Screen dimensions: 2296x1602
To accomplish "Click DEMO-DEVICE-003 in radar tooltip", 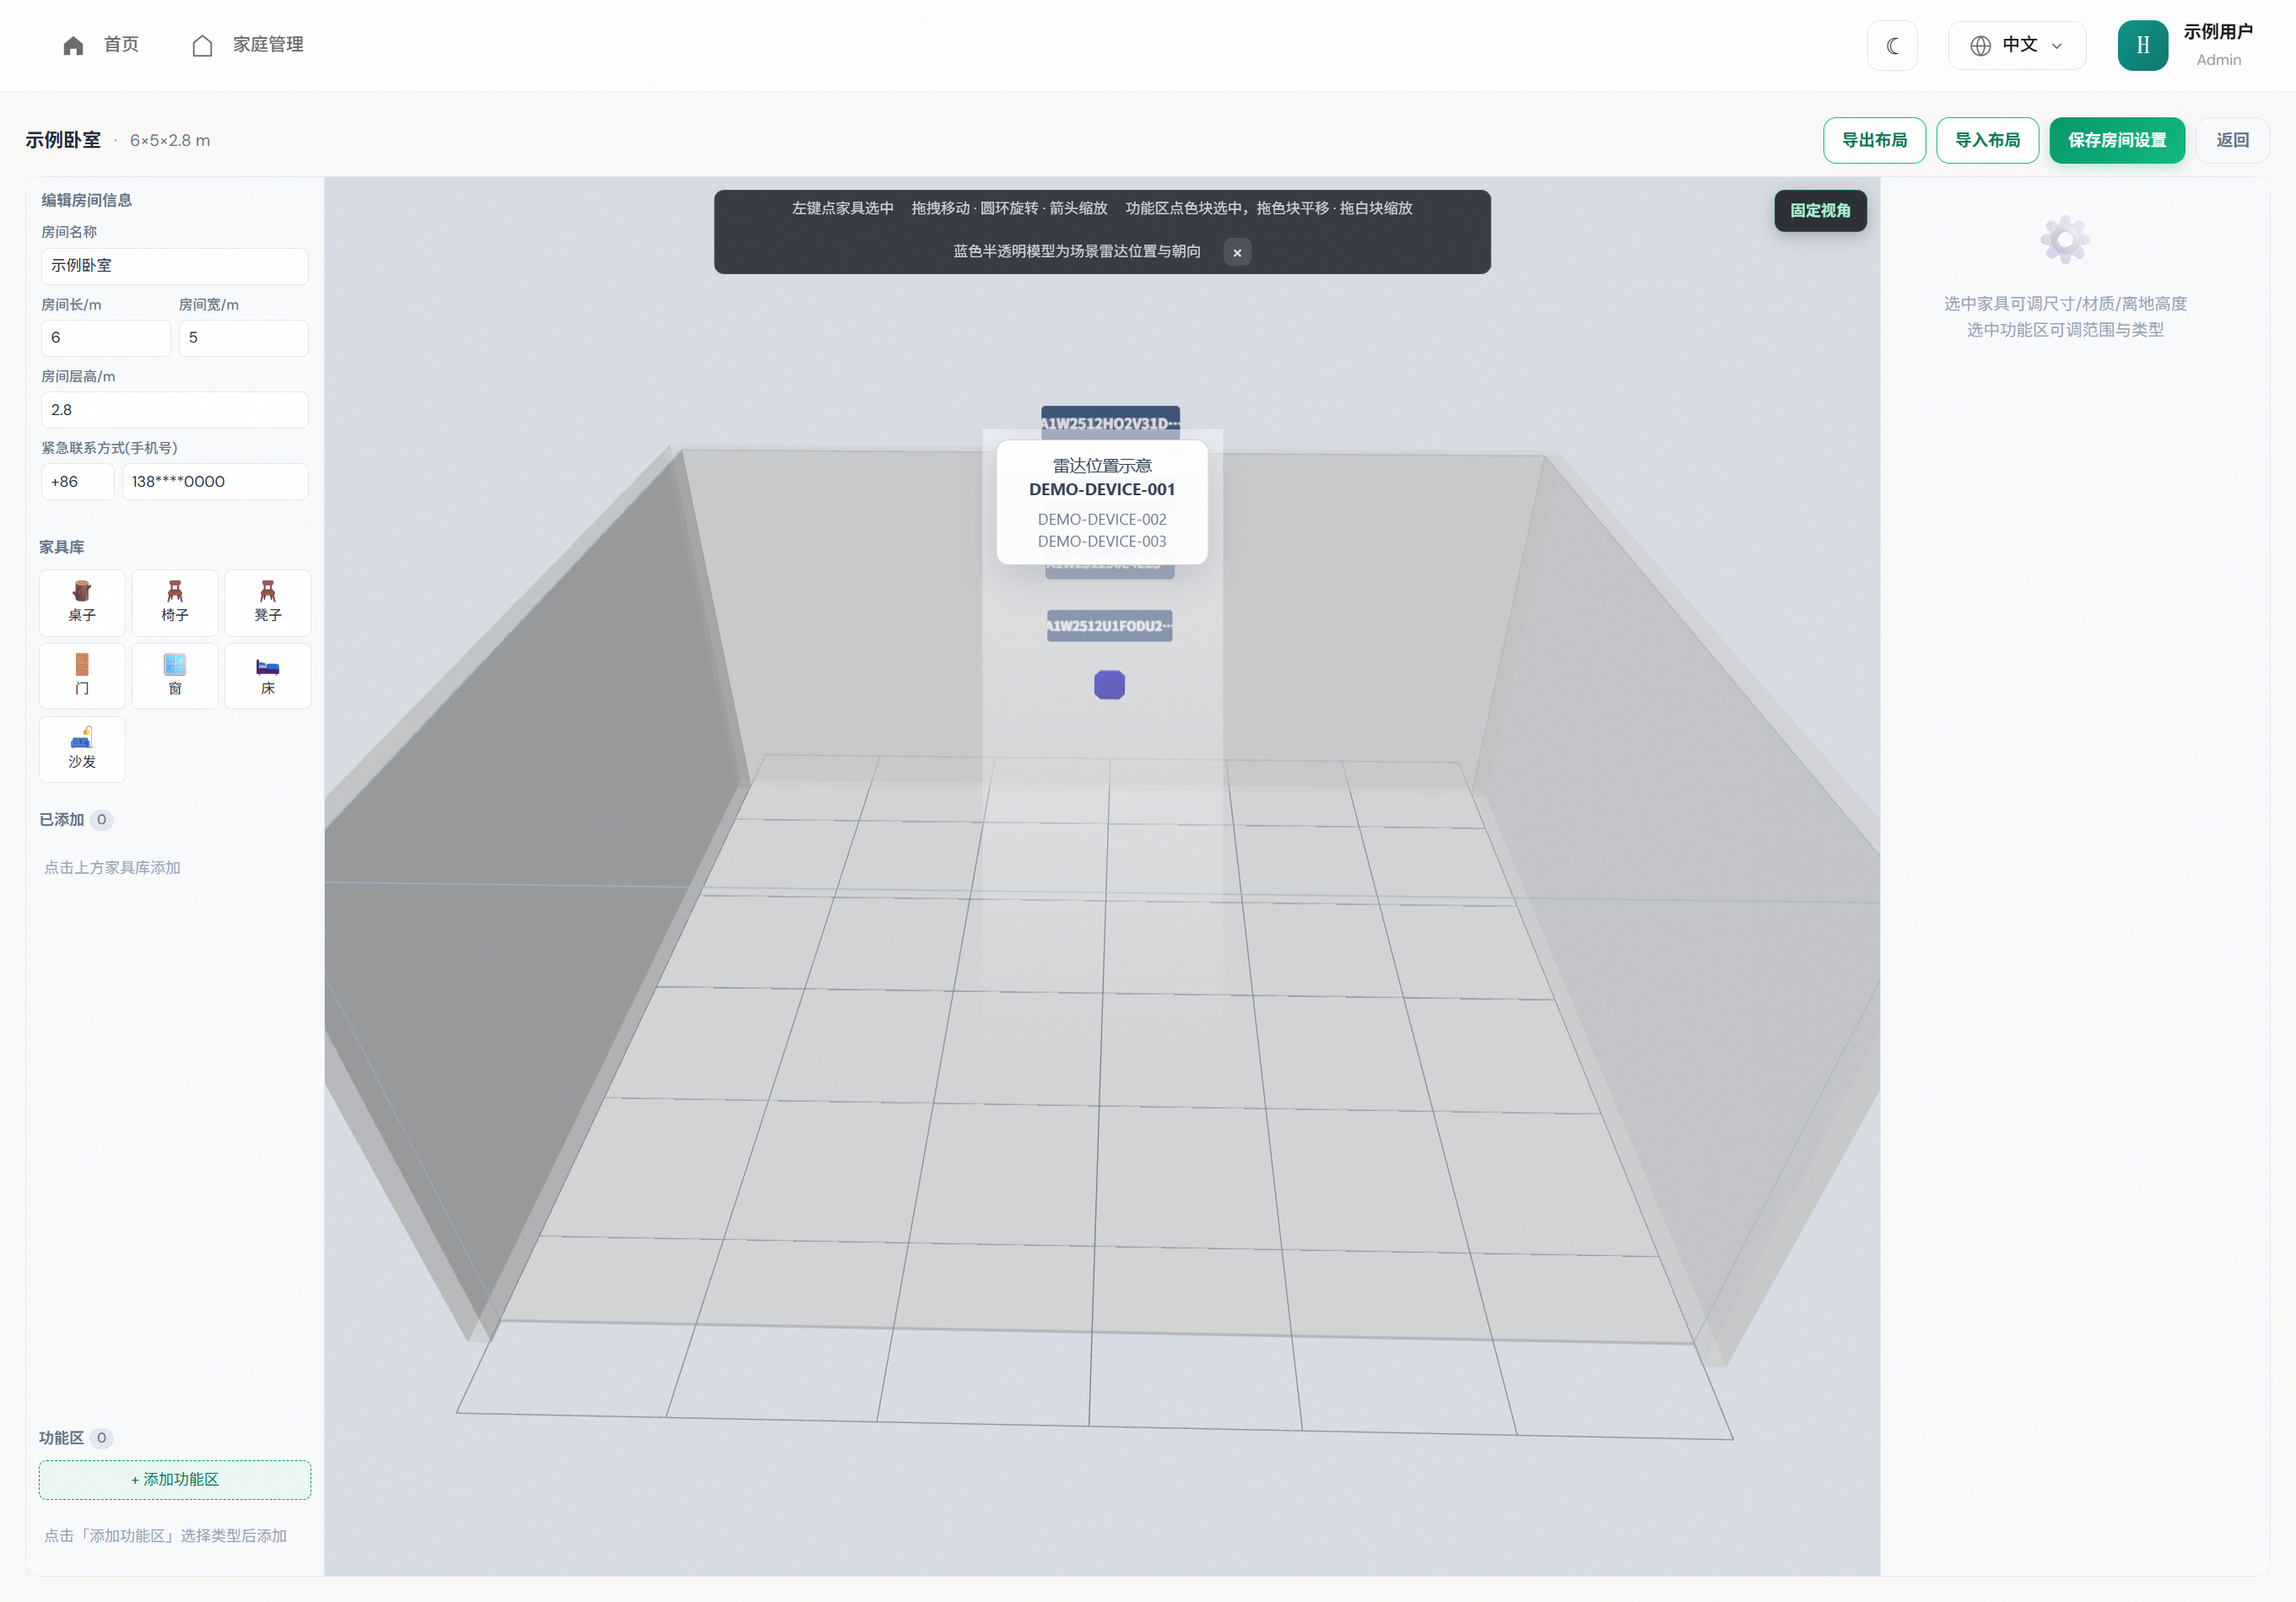I will (x=1102, y=541).
